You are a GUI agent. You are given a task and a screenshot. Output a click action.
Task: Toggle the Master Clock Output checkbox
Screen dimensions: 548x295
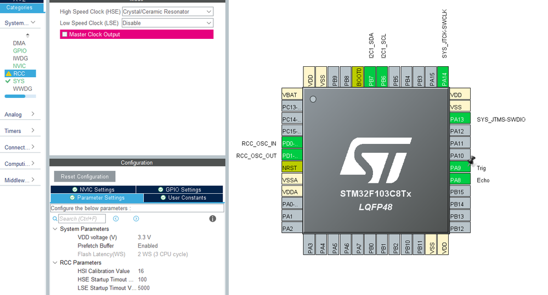pos(65,34)
